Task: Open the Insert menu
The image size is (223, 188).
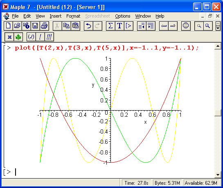Action: [x=56, y=16]
